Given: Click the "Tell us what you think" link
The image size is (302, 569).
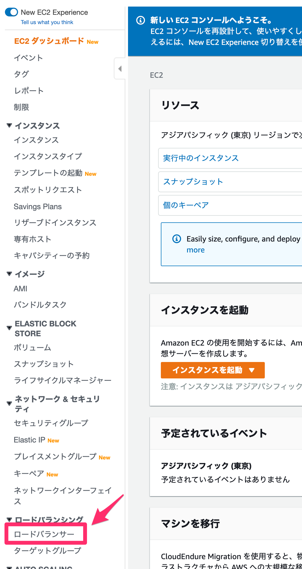Looking at the screenshot, I should pos(47,22).
